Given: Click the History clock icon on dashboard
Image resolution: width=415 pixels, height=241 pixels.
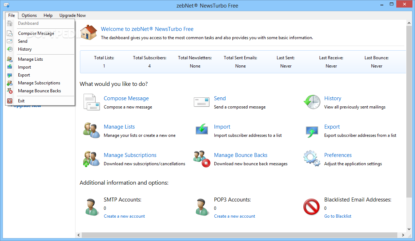Looking at the screenshot, I should 312,102.
